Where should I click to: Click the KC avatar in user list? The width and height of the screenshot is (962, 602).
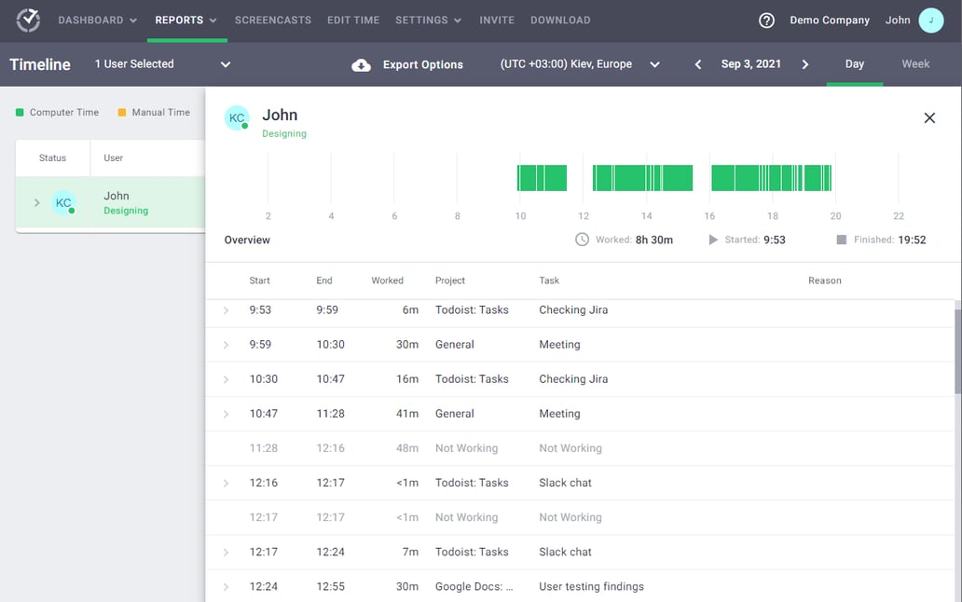point(63,203)
